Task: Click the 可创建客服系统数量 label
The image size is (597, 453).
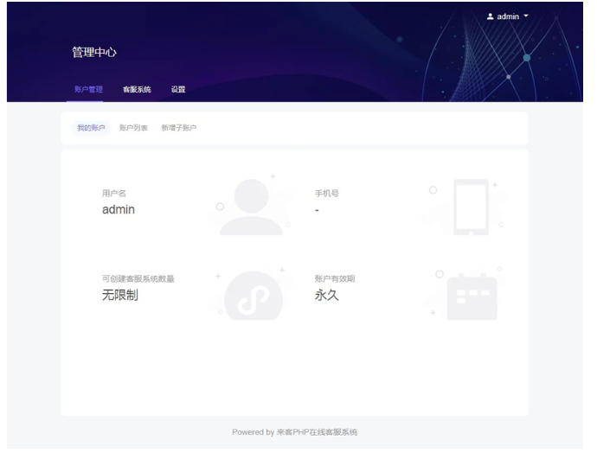Action: (138, 278)
